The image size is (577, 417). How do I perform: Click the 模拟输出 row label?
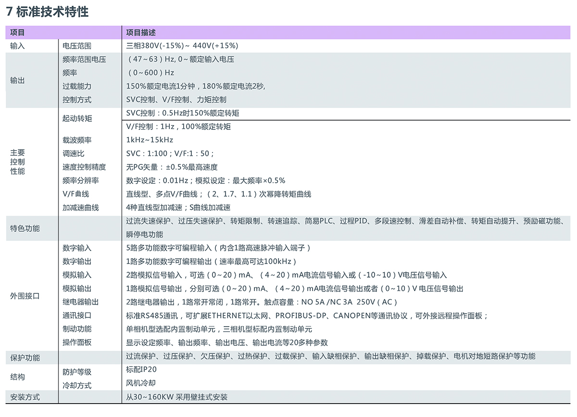76,289
